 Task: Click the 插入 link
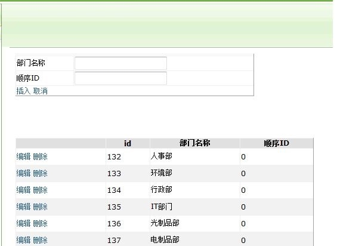[23, 91]
